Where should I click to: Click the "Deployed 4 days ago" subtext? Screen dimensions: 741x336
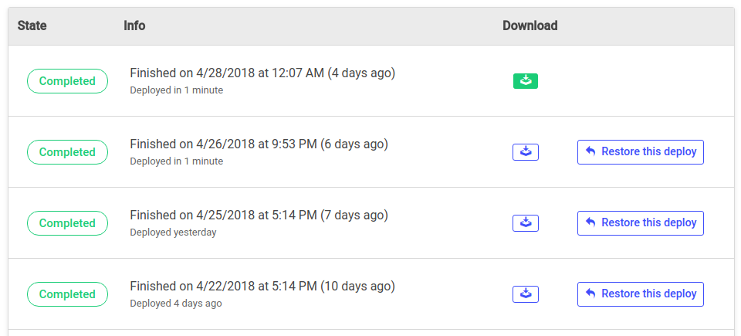[x=176, y=304]
